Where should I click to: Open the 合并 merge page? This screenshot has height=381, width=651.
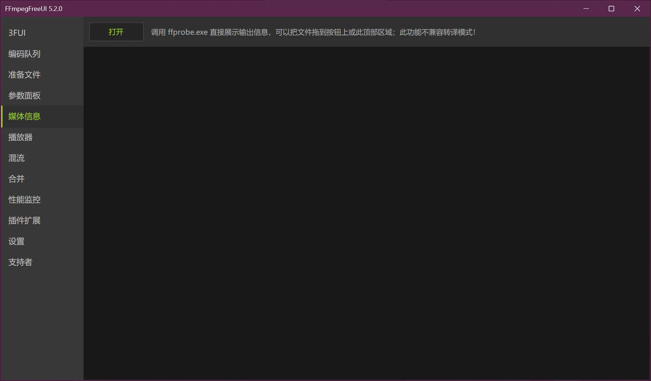(16, 179)
